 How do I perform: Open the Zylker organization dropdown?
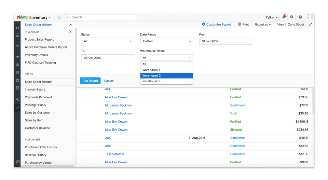[271, 17]
